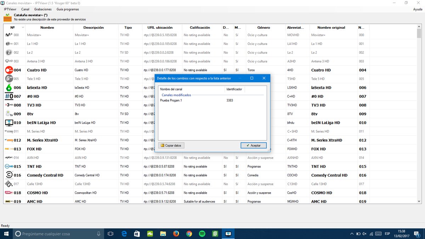The width and height of the screenshot is (425, 239).
Task: Open the Grabaciones menu
Action: [x=43, y=9]
